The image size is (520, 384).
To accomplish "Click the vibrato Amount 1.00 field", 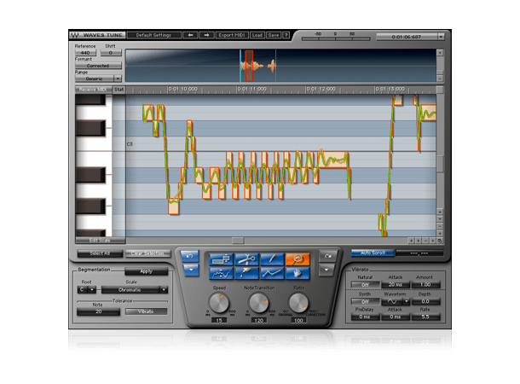I will (425, 285).
